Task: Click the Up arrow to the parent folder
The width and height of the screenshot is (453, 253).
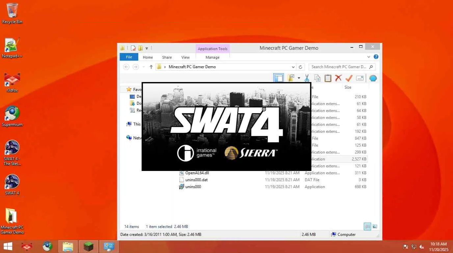Action: tap(151, 67)
